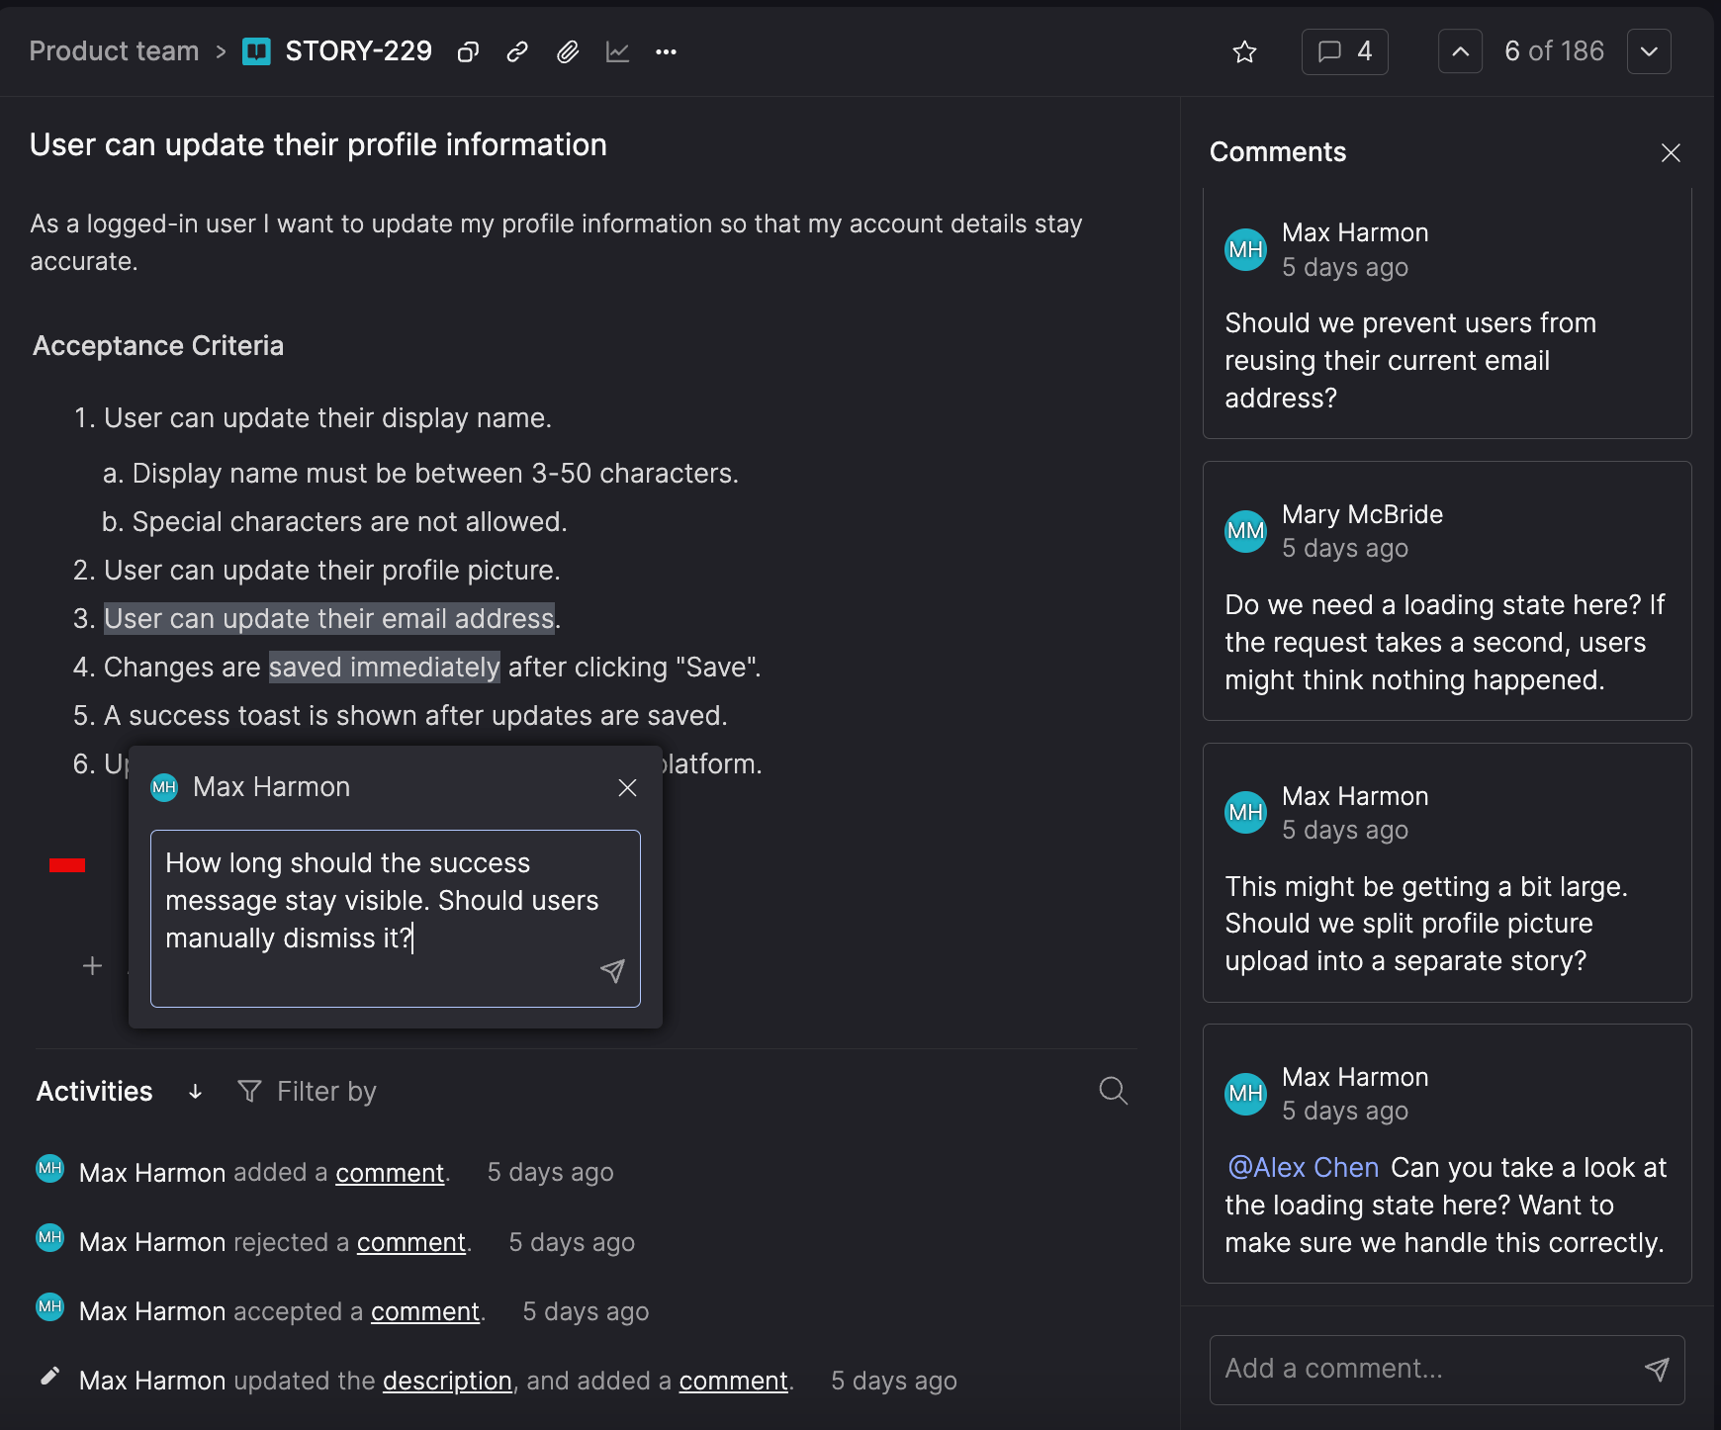Screen dimensions: 1721x1430
Task: Close the Comments panel
Action: [x=1671, y=153]
